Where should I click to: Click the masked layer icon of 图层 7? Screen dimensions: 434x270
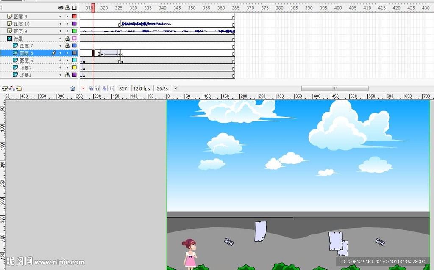(x=15, y=45)
